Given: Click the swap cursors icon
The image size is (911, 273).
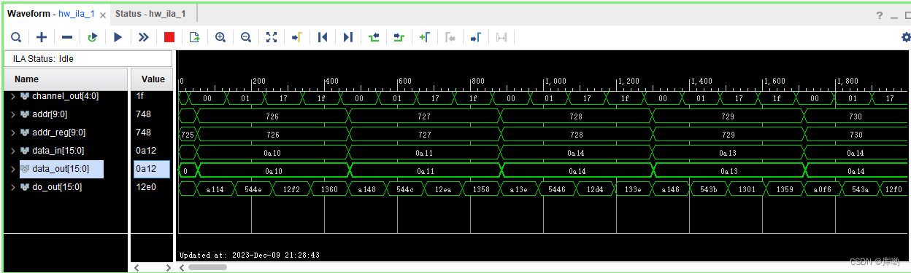Looking at the screenshot, I should [501, 37].
